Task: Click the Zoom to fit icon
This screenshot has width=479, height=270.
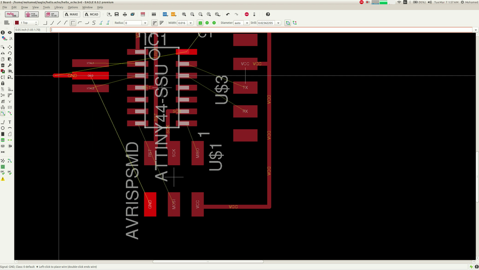Action: [184, 15]
